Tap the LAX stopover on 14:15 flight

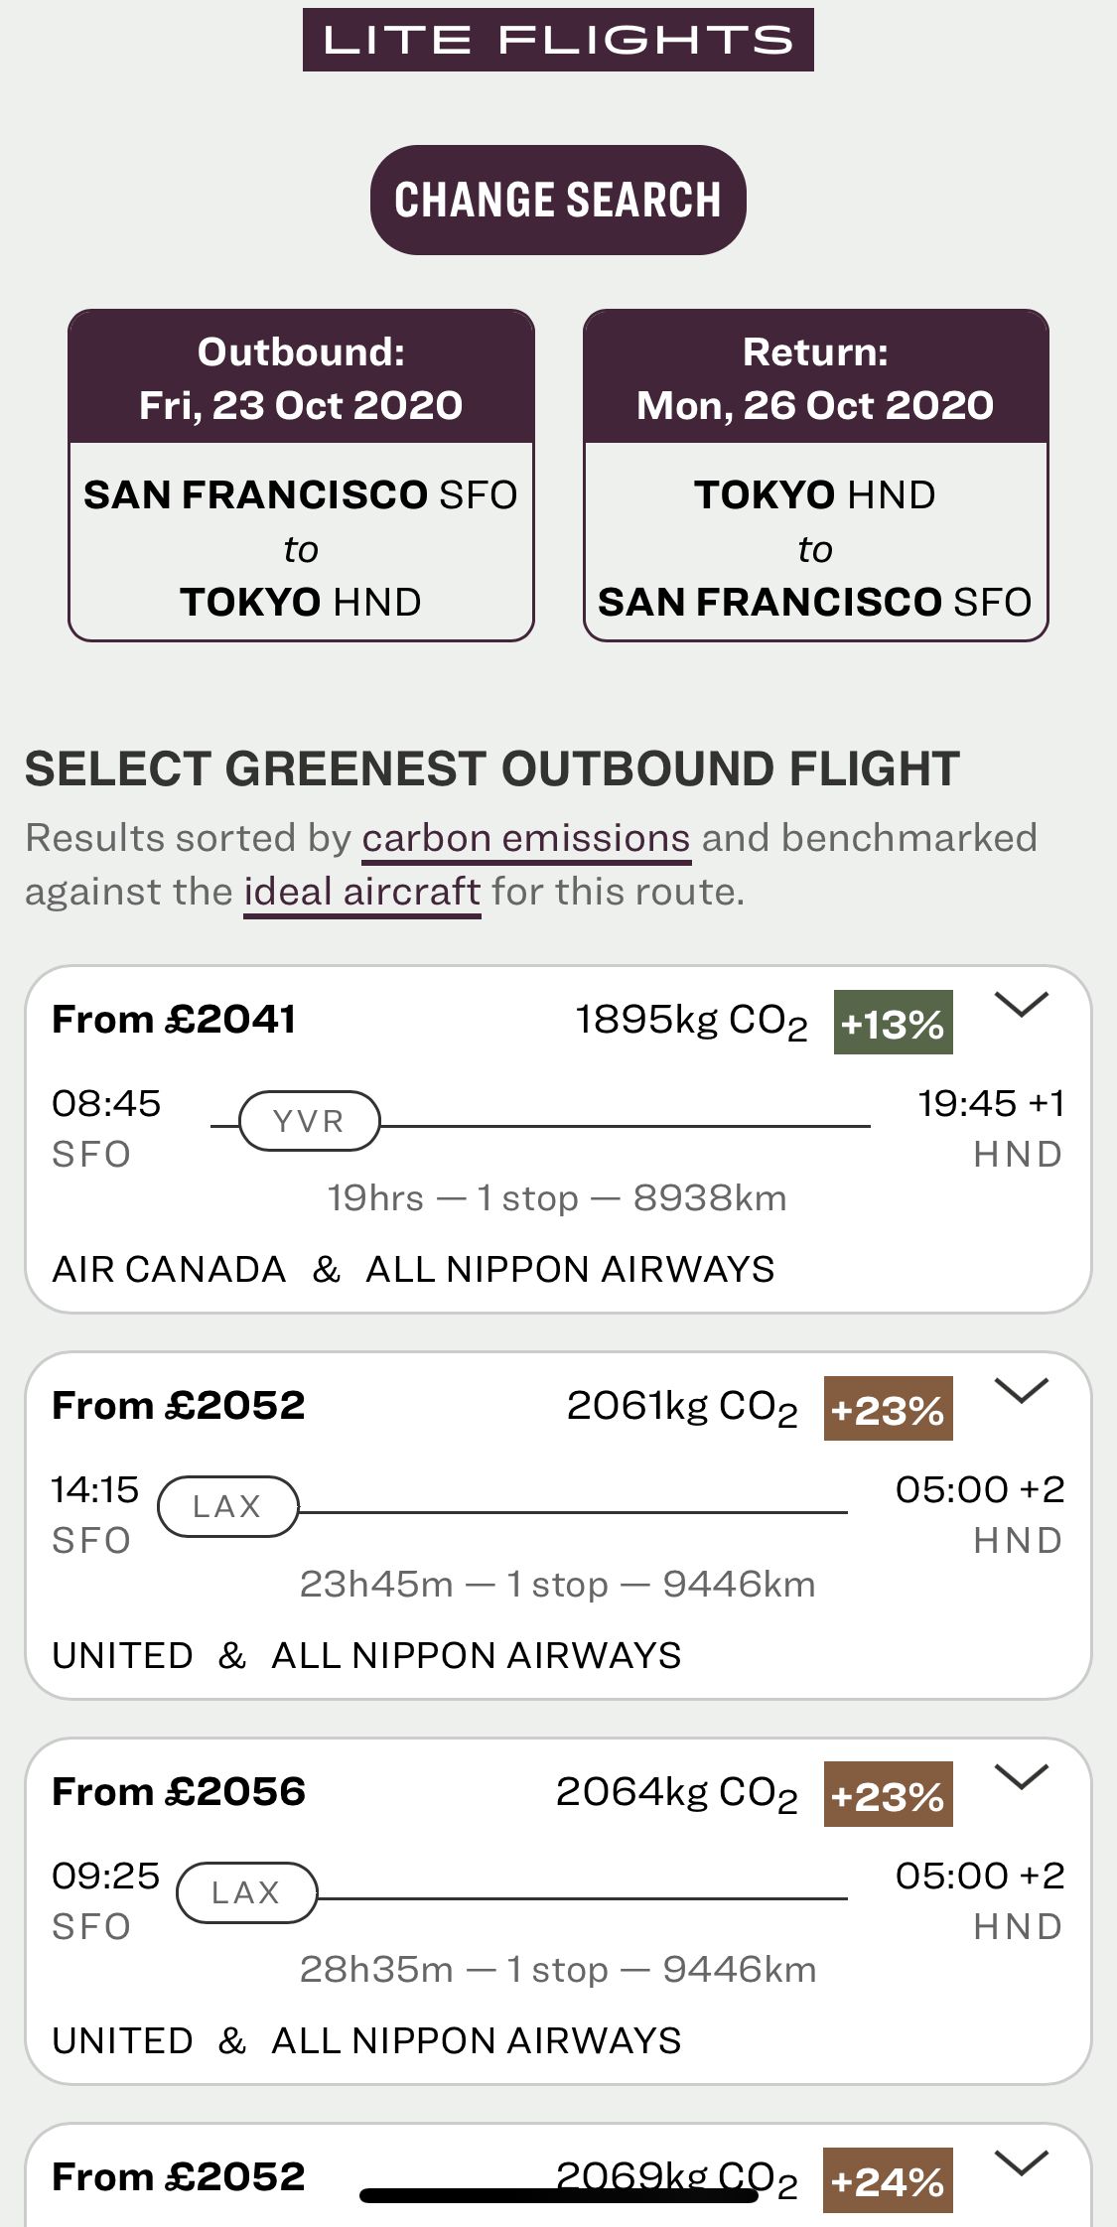tap(227, 1507)
